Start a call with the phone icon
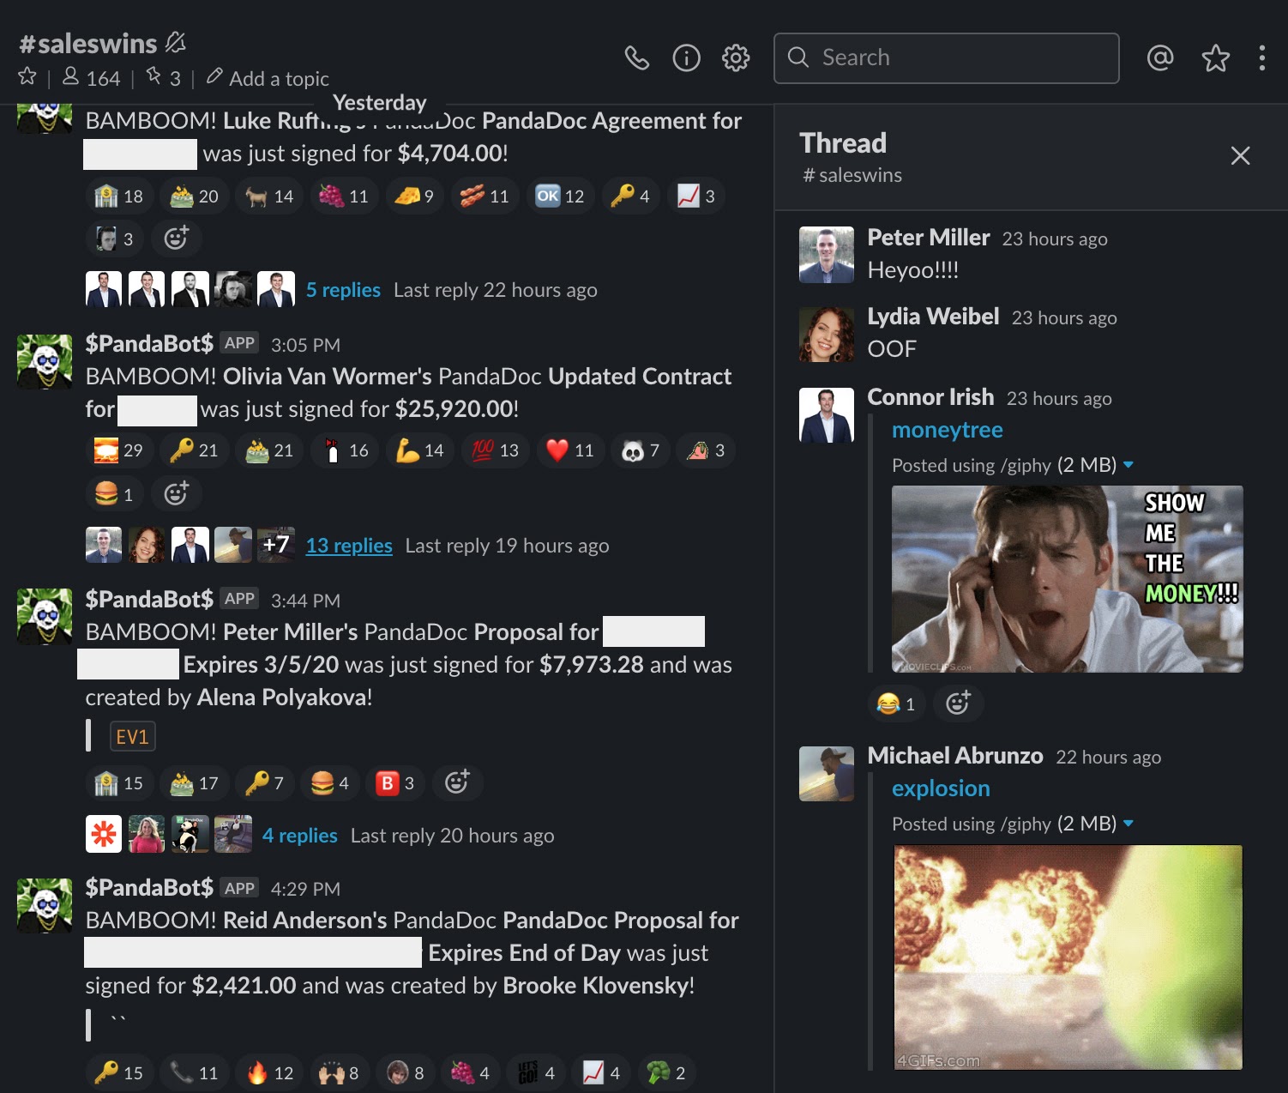 636,58
